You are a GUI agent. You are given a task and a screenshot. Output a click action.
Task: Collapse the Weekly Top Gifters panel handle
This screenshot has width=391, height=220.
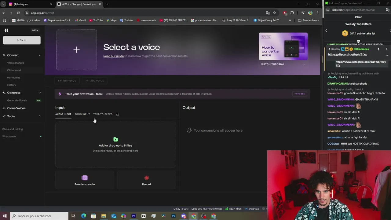pos(358,42)
